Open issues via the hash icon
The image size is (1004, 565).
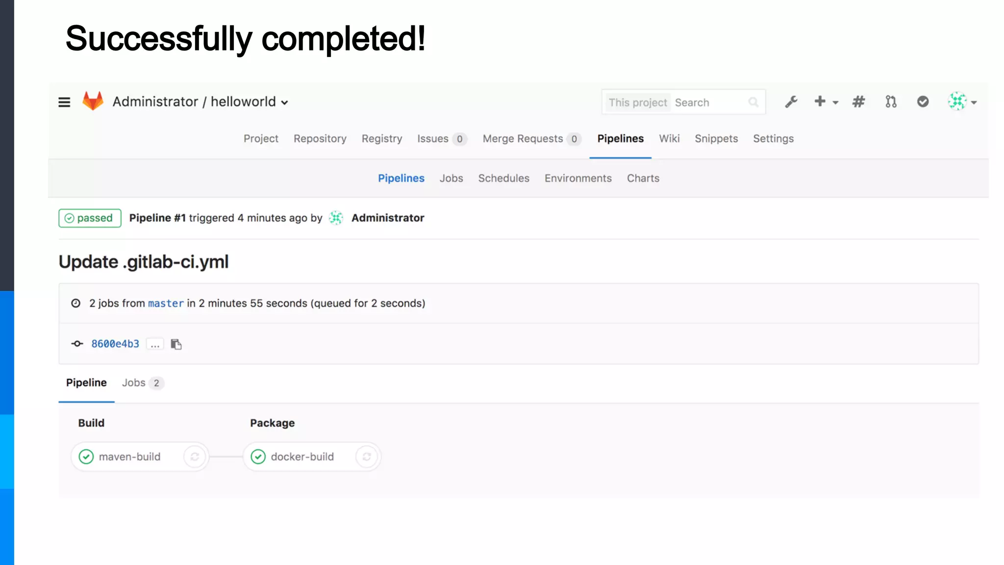tap(858, 102)
